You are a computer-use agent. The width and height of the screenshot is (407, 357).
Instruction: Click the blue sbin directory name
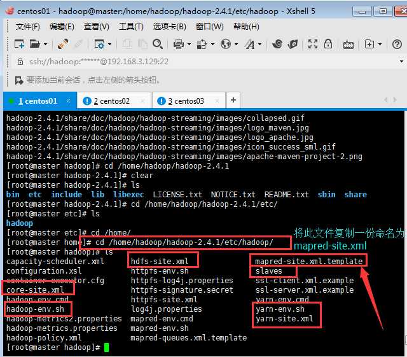click(x=326, y=195)
